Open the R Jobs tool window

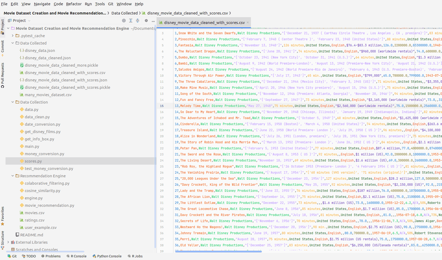(135, 256)
